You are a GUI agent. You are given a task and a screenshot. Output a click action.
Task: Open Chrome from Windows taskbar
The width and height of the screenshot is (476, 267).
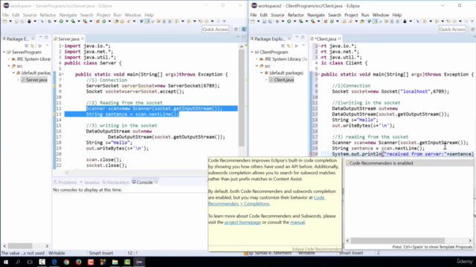(x=66, y=262)
